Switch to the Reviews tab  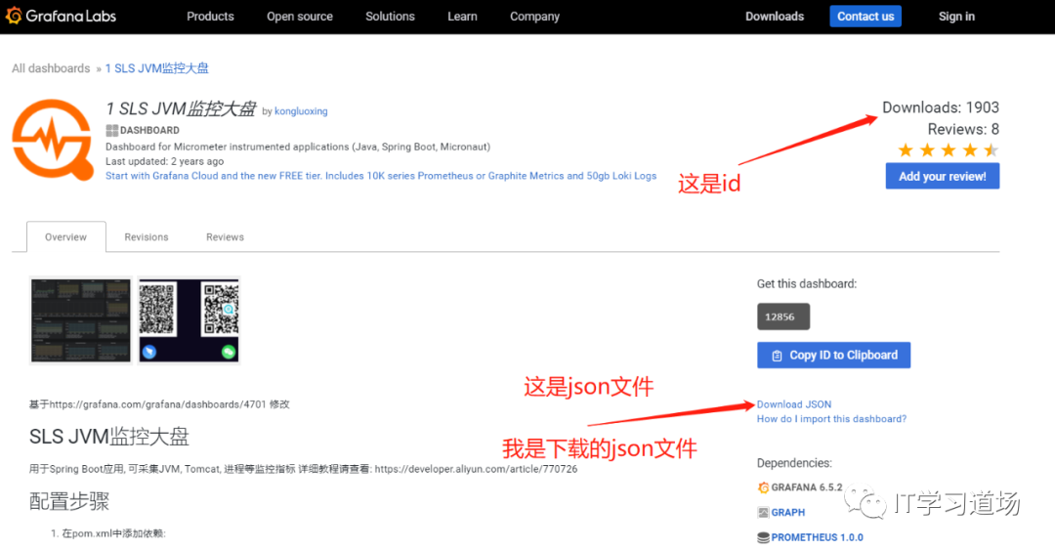(x=225, y=237)
